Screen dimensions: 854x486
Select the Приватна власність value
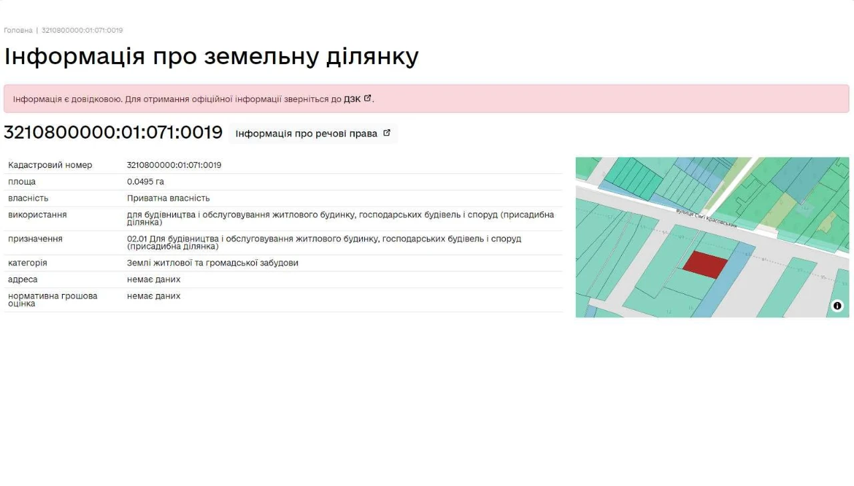168,199
